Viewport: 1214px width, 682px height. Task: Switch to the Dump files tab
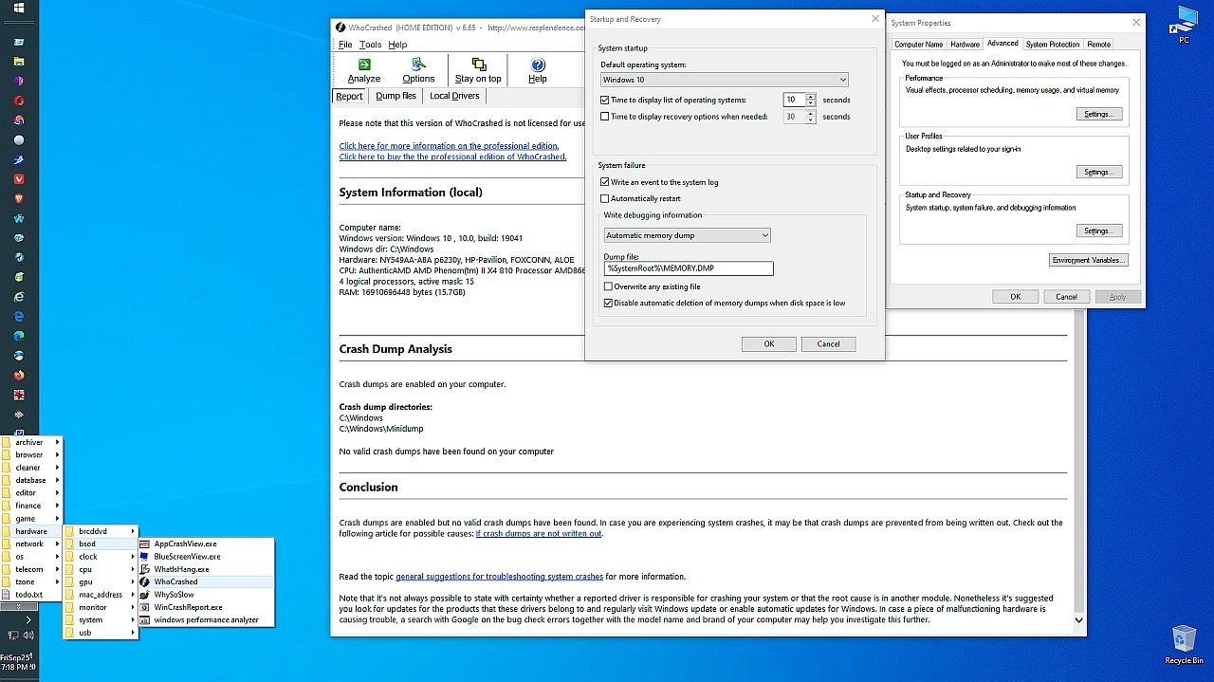coord(395,96)
